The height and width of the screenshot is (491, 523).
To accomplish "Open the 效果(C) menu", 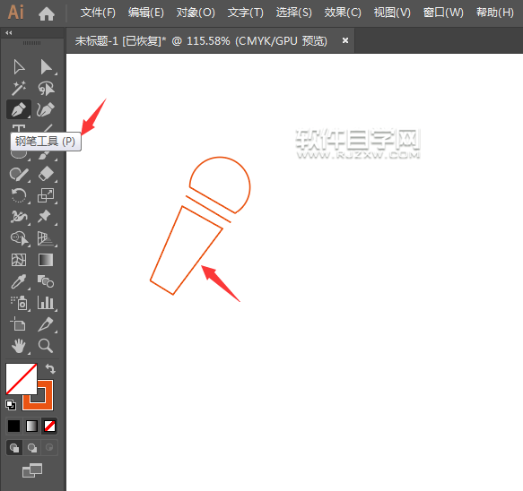I will (343, 13).
